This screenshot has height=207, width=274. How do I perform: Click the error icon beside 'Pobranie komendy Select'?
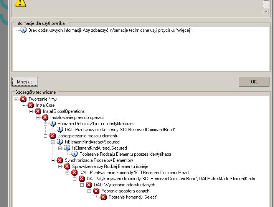pos(104,197)
